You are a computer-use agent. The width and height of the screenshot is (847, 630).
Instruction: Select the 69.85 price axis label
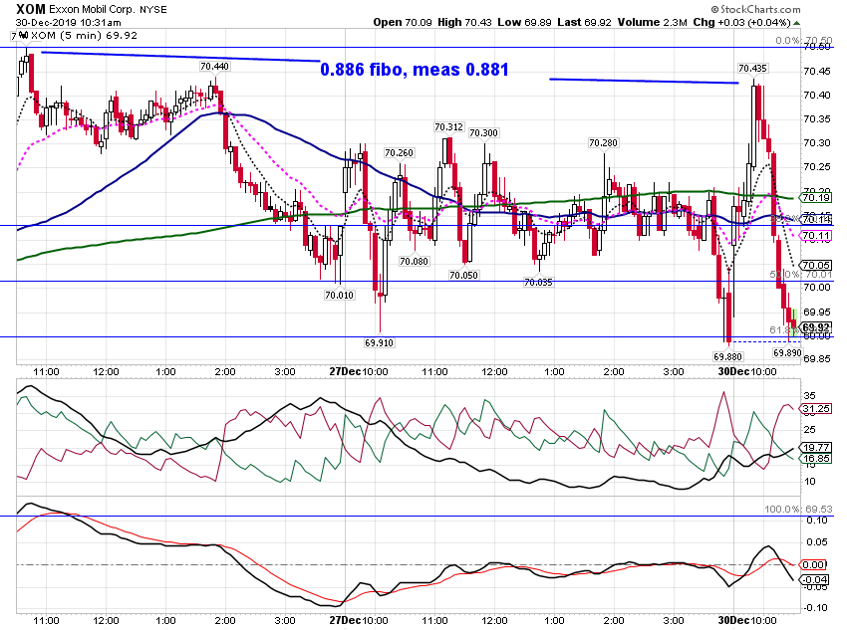(817, 359)
